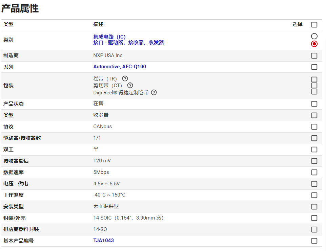Click the 5Mbps data rate value

coord(101,172)
